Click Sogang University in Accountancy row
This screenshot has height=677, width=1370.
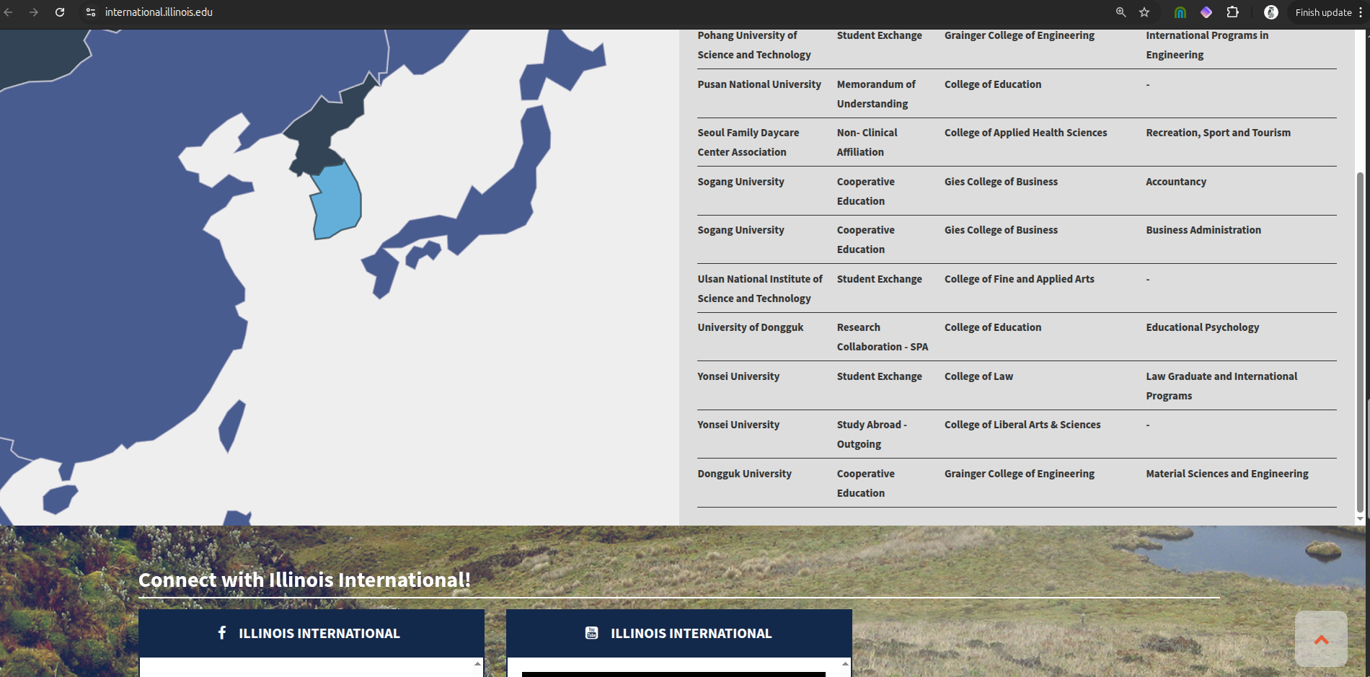coord(741,182)
